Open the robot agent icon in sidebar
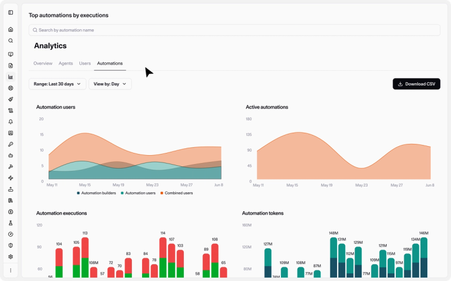 11,156
